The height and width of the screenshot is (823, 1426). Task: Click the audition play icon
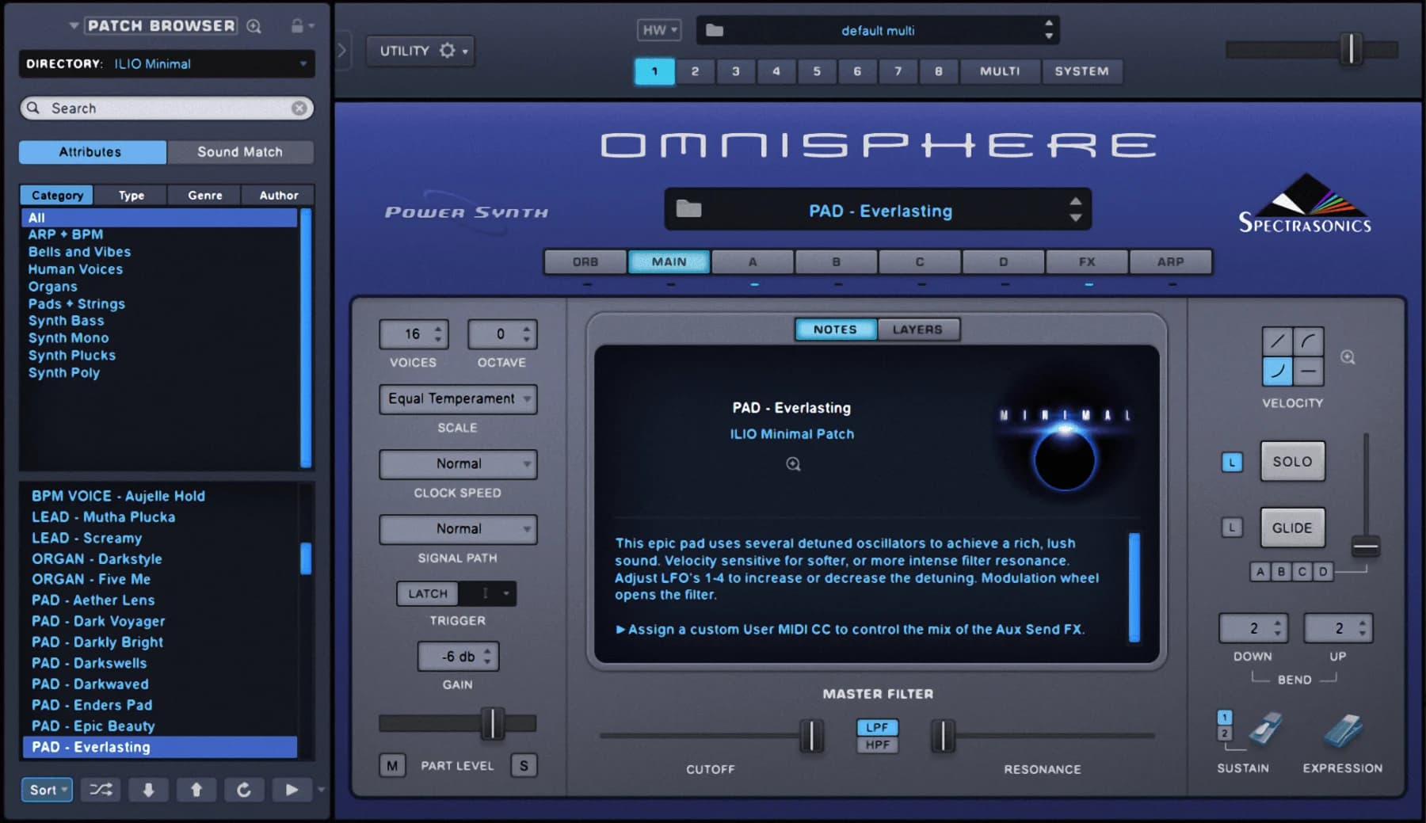coord(292,790)
